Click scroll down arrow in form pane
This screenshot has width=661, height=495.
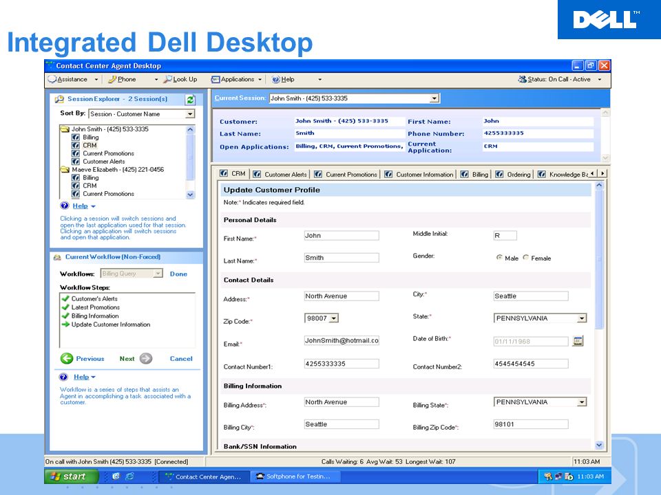(x=599, y=445)
